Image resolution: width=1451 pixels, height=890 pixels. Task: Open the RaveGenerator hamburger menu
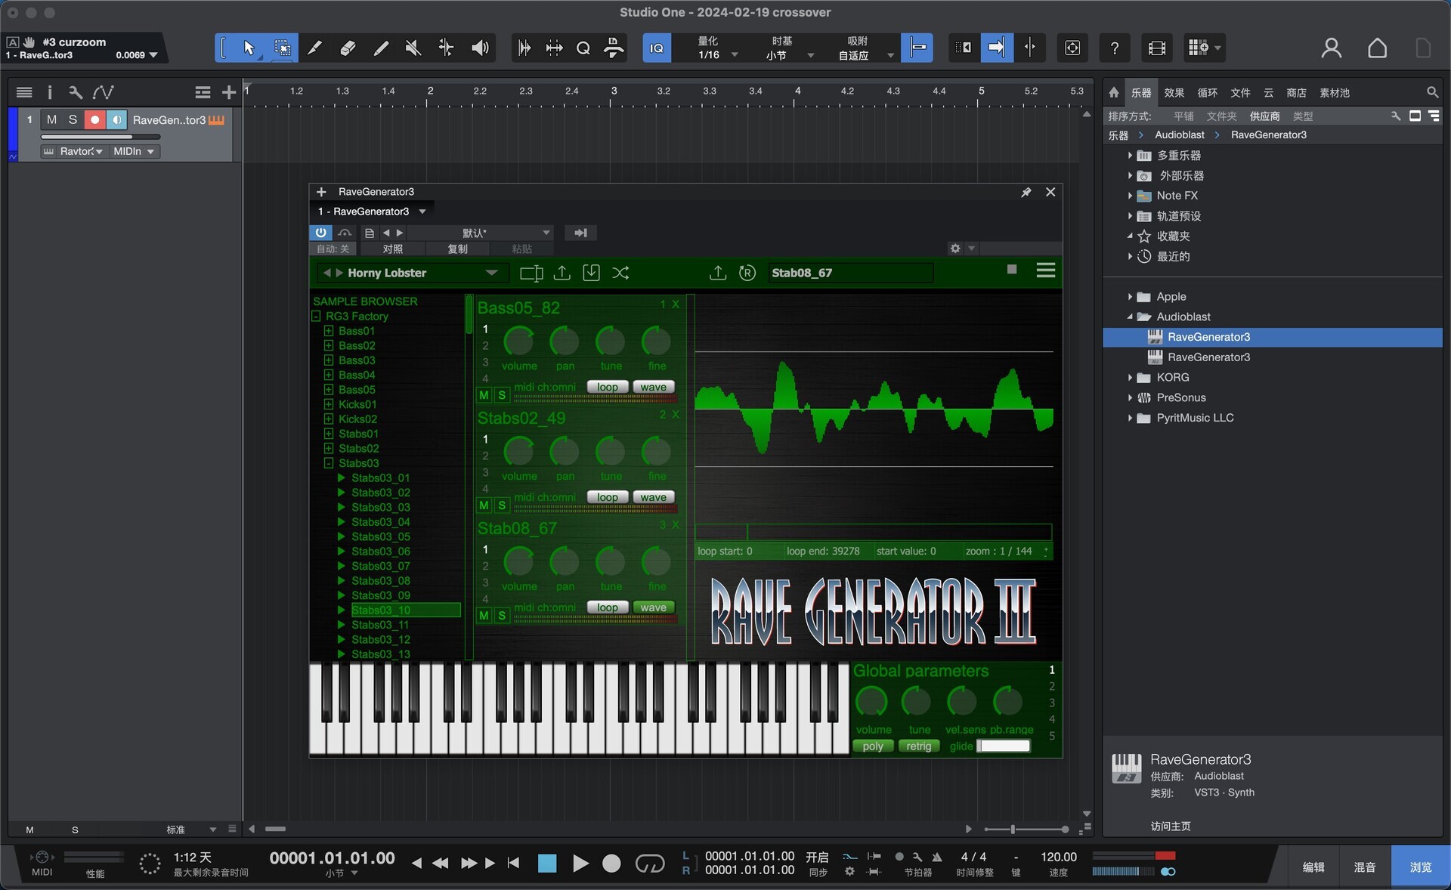tap(1046, 270)
